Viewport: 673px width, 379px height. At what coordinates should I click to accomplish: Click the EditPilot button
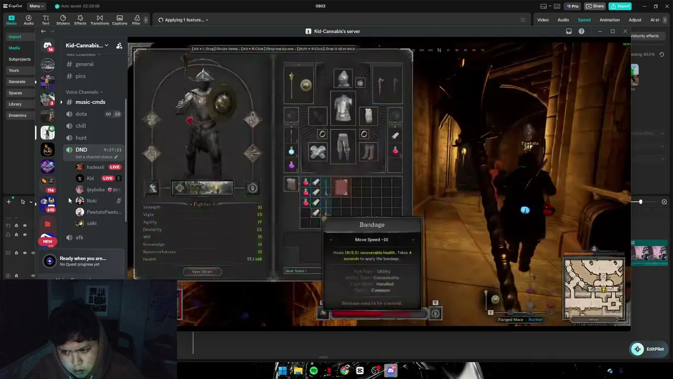648,349
